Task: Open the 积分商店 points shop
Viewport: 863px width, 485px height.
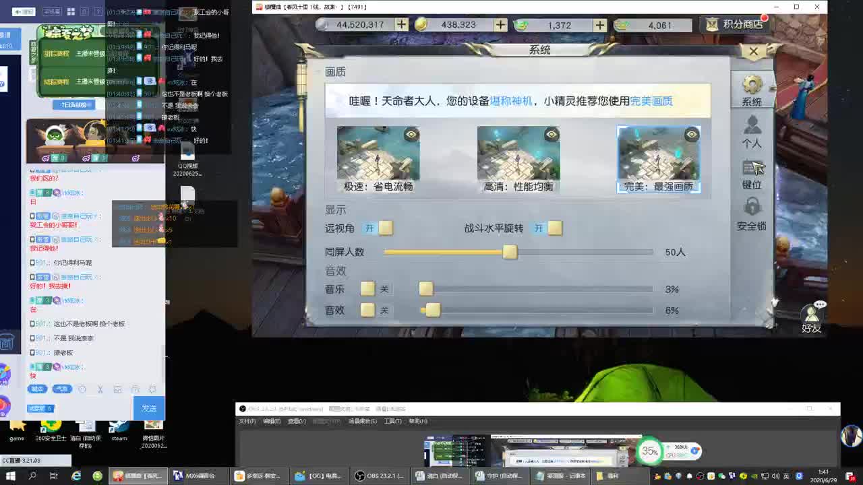Action: (x=735, y=24)
